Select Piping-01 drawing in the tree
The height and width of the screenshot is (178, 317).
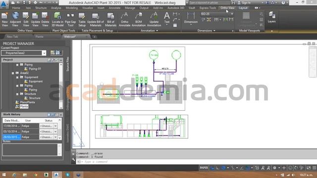pos(35,69)
